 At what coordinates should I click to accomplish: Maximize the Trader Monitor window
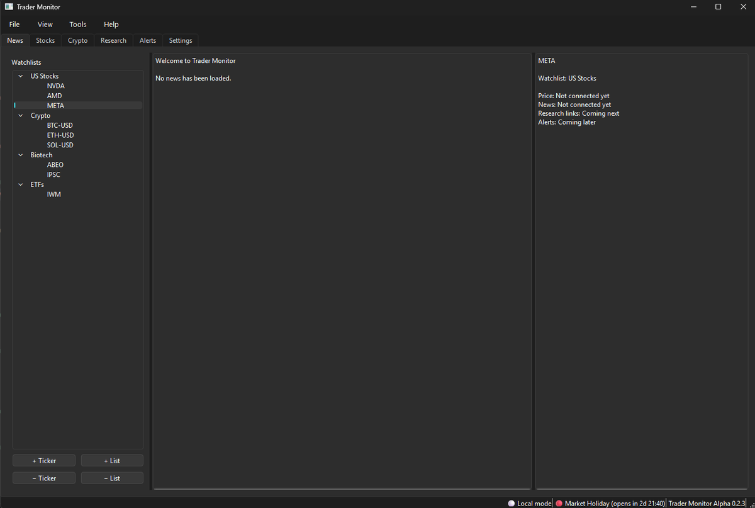[x=719, y=7]
